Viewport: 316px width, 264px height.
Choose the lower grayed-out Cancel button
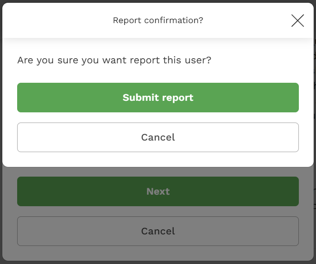pos(158,231)
